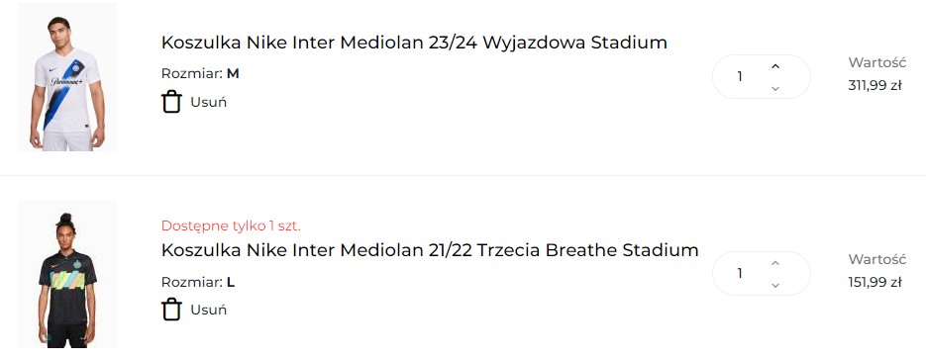The image size is (926, 360).
Task: Click trash icon for Inter 23/24 Wyjazdowa shirt
Action: pos(171,102)
